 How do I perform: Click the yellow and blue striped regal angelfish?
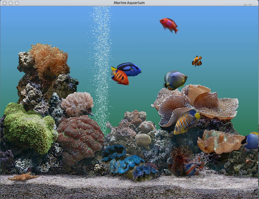pos(187,122)
